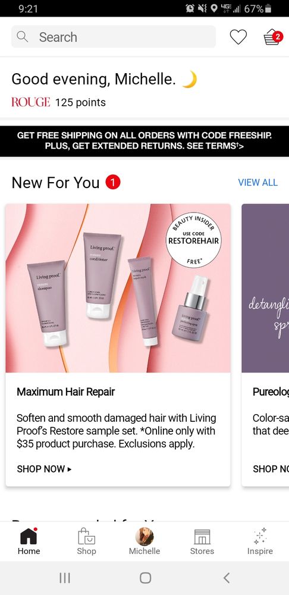
Task: Tap the search magnifier icon
Action: [23, 37]
